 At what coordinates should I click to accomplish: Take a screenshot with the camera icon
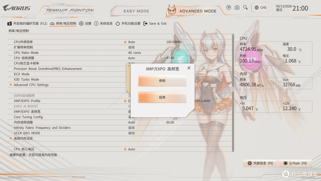click(237, 7)
